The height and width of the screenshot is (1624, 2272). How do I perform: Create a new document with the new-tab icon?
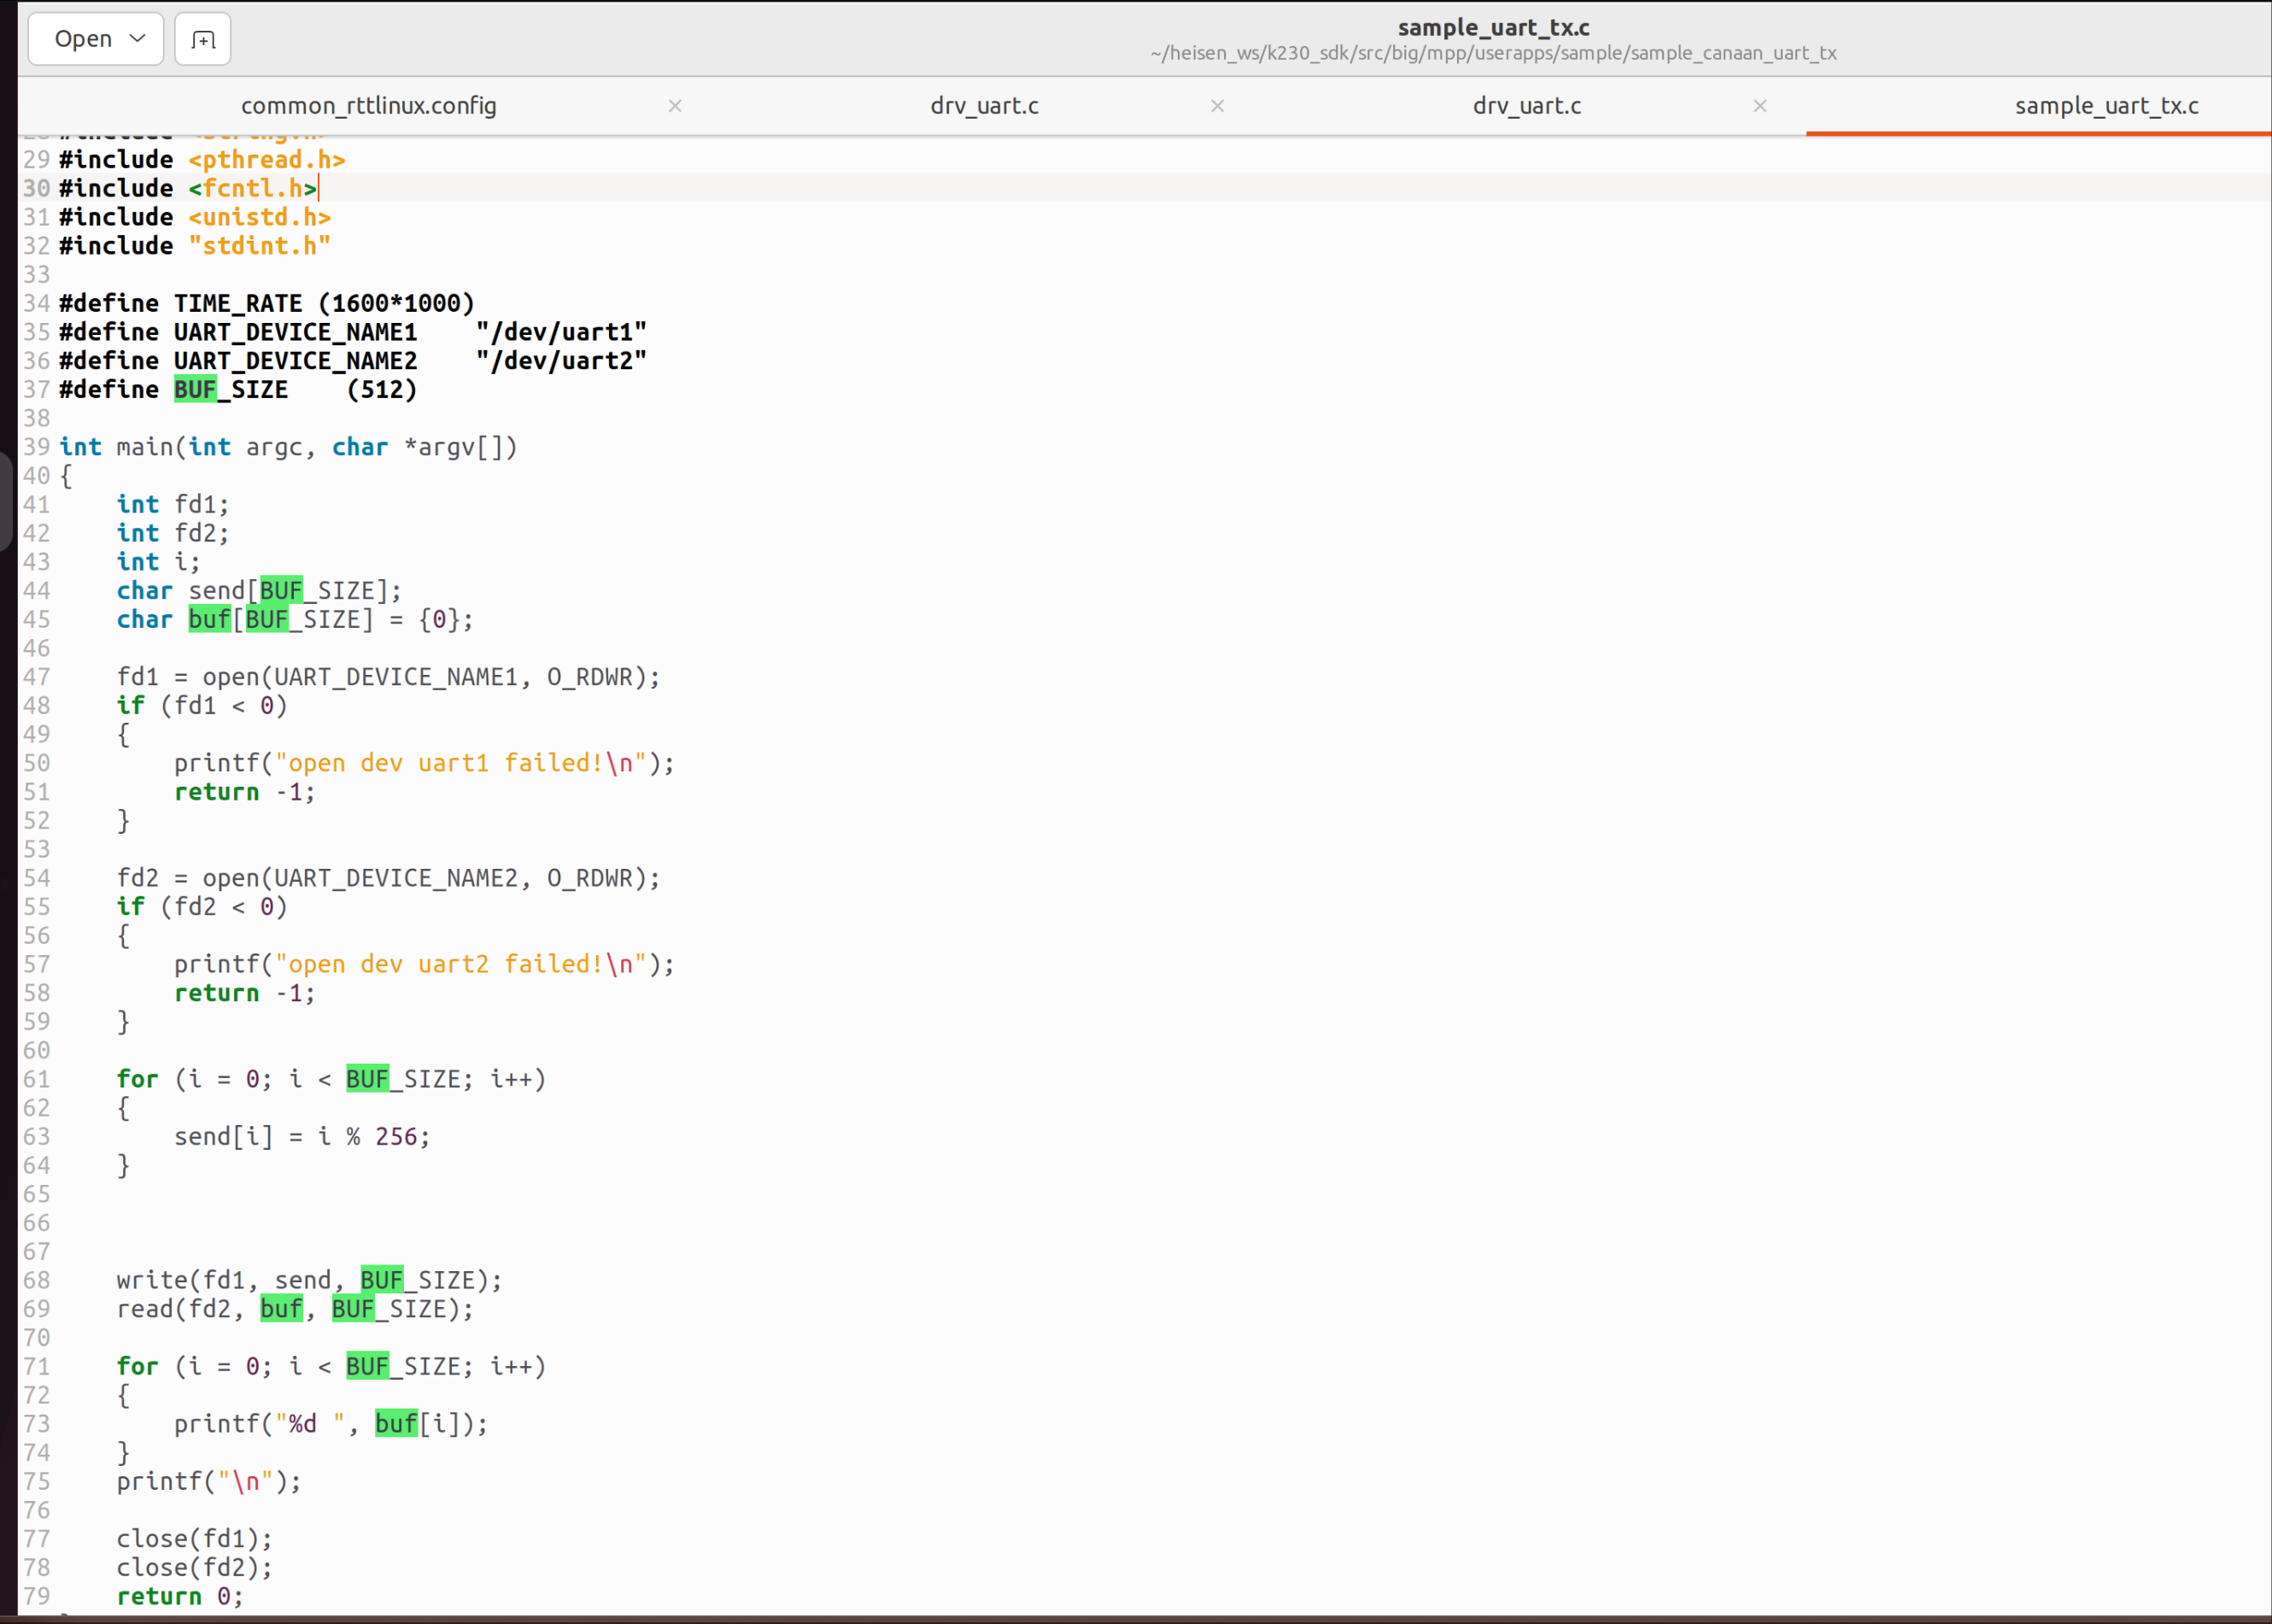[203, 39]
